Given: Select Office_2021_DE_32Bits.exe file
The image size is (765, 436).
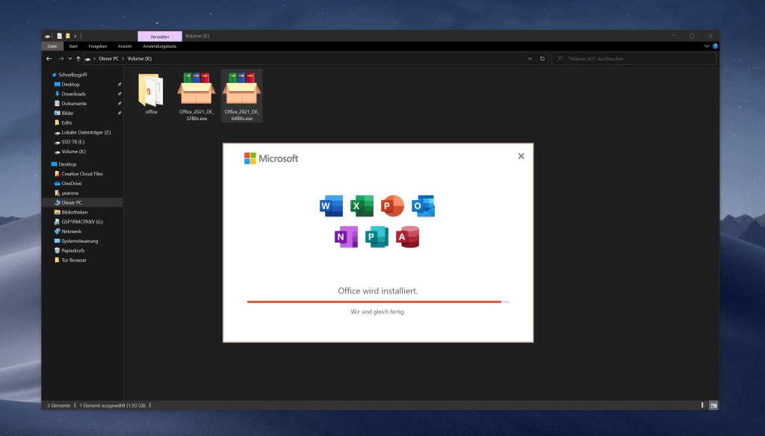Looking at the screenshot, I should (196, 96).
